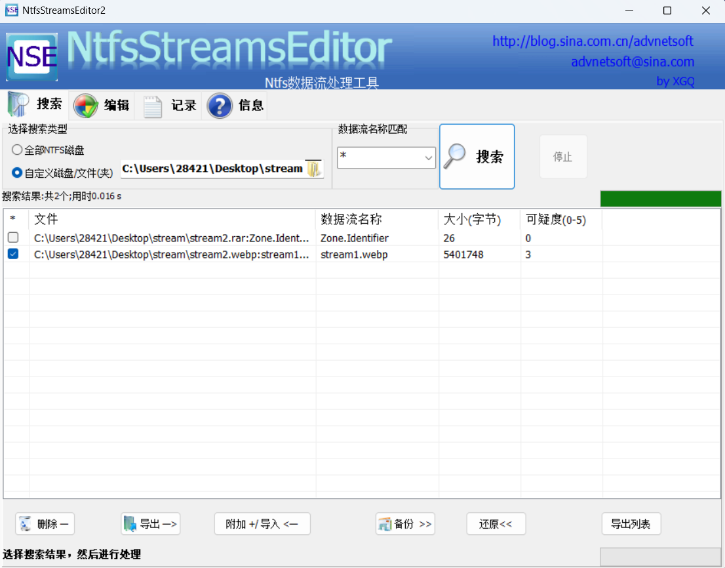Viewport: 725px width, 568px height.
Task: Click the 选择搜索结果，然后进行处理 status message
Action: tap(71, 554)
